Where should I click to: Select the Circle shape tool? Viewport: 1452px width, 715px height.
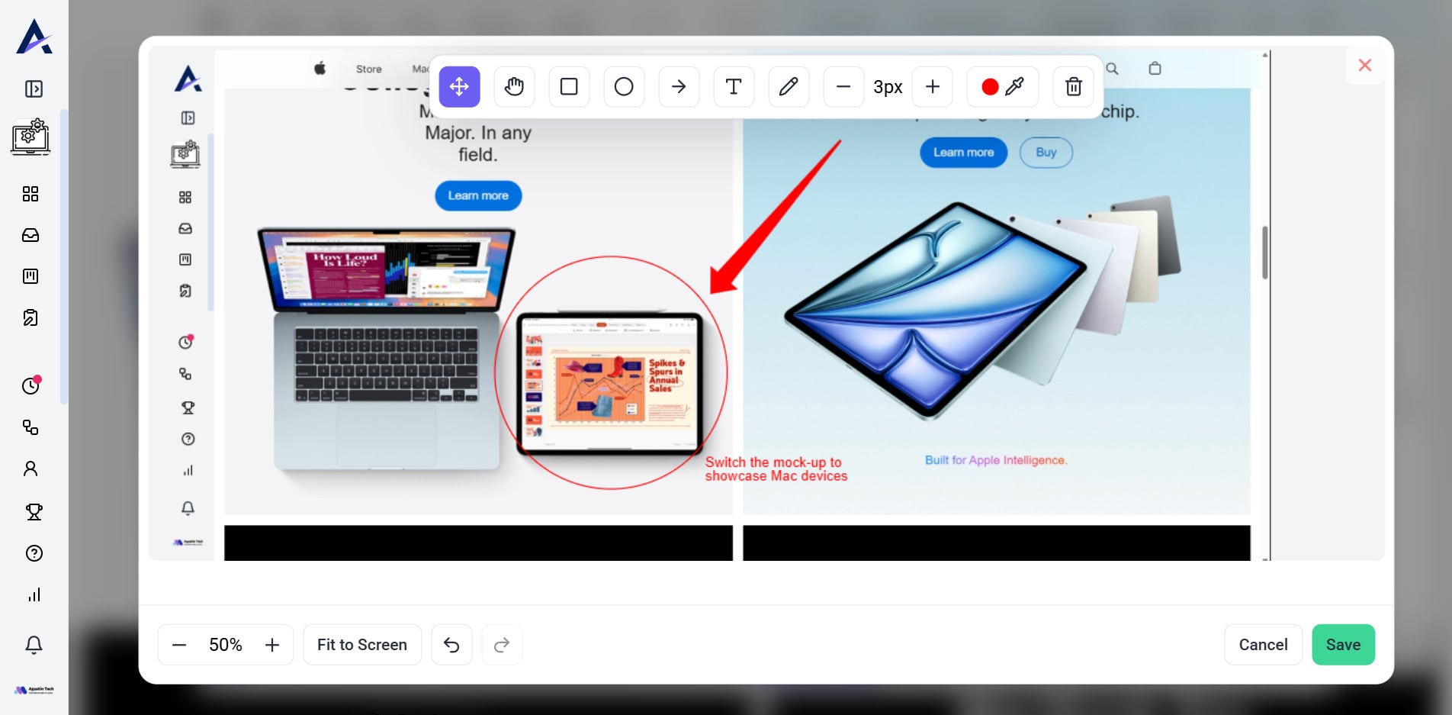624,87
